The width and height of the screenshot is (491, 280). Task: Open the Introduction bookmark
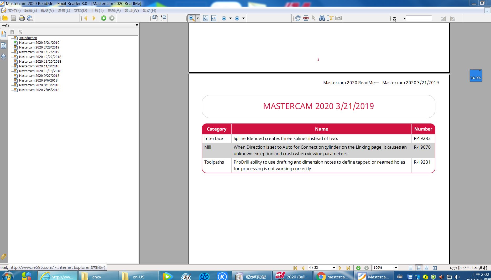coord(28,38)
